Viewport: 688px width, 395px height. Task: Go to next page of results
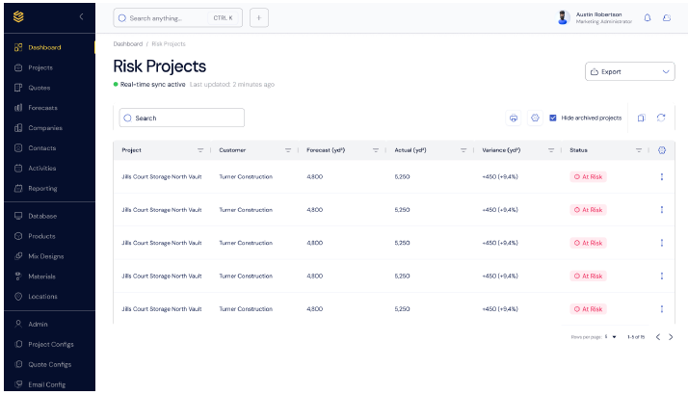point(671,336)
